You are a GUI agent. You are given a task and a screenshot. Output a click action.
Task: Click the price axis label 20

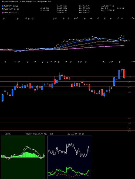click(x=129, y=131)
